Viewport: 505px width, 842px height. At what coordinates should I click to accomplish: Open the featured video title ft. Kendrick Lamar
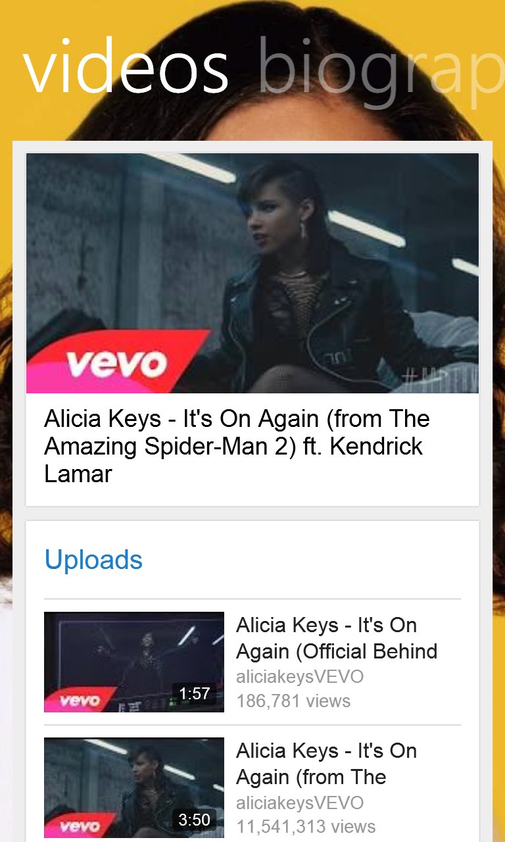[237, 446]
